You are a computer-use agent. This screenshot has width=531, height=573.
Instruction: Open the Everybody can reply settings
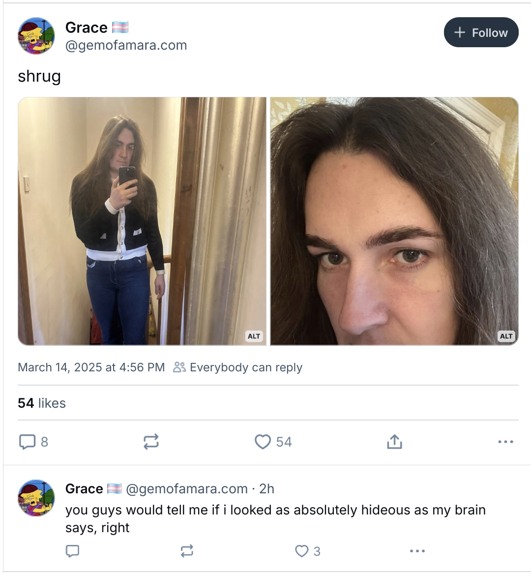coord(238,367)
